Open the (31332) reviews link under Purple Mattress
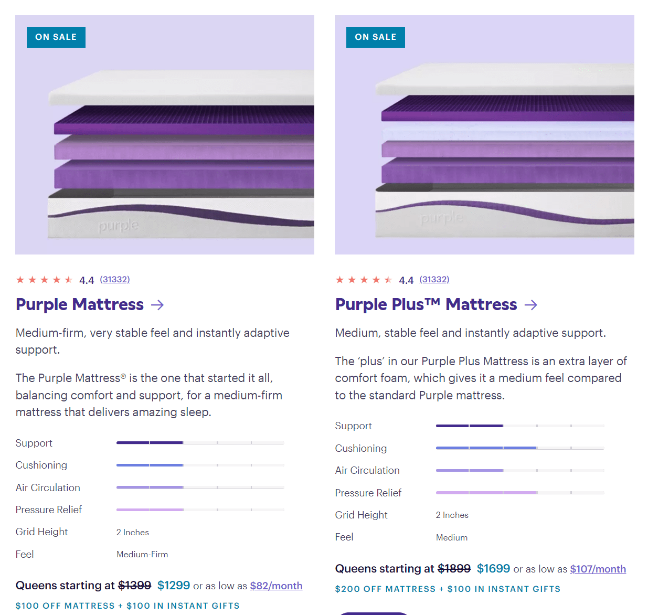Screen dimensions: 648x615 (115, 279)
